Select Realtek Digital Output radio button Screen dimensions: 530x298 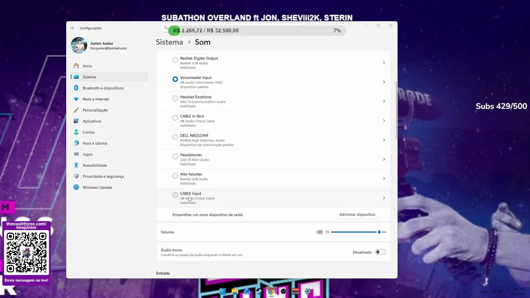(x=175, y=60)
